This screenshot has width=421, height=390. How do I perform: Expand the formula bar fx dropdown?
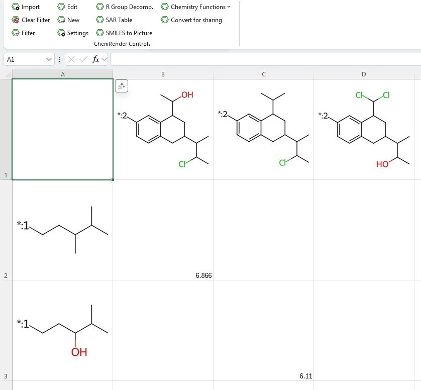tap(104, 59)
